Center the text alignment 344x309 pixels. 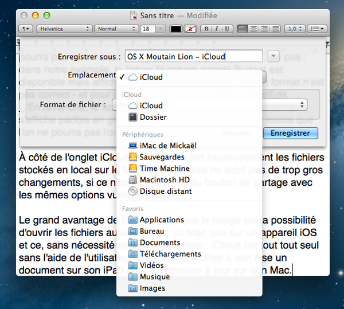pos(253,29)
